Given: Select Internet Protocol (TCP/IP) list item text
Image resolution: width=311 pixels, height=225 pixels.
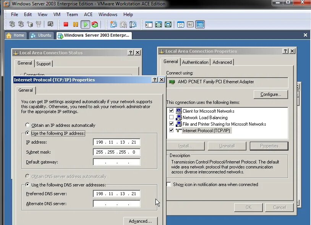Looking at the screenshot, I should point(206,130).
